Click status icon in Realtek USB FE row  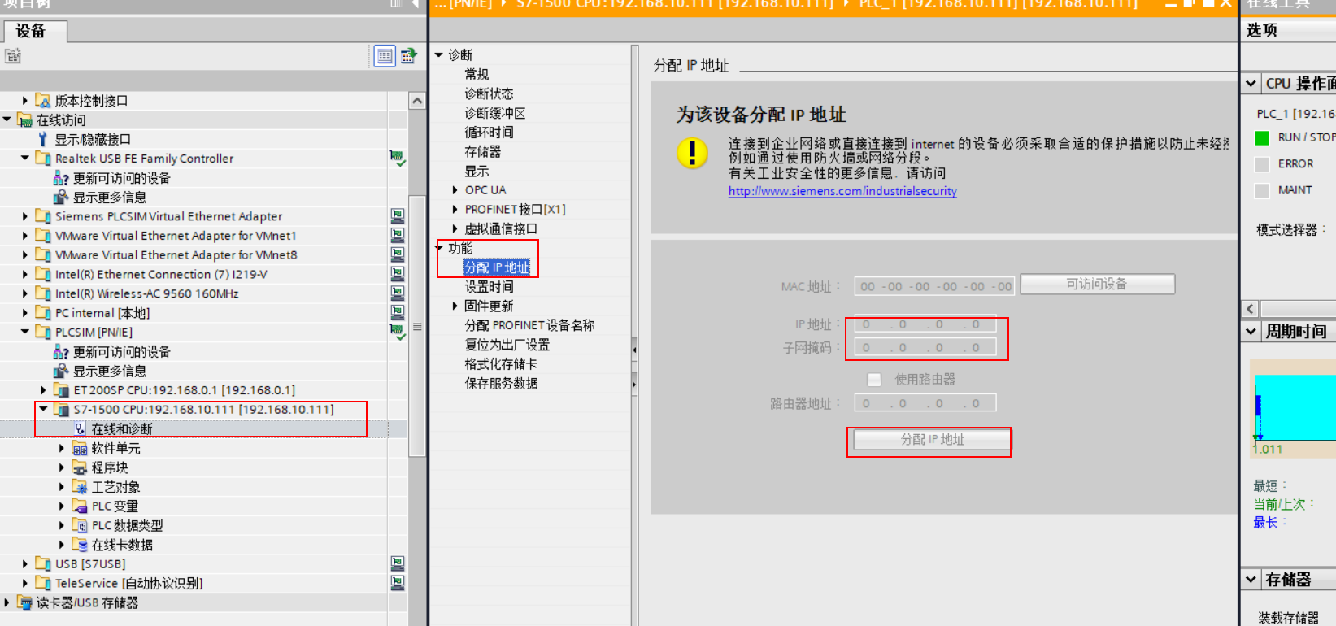click(398, 159)
